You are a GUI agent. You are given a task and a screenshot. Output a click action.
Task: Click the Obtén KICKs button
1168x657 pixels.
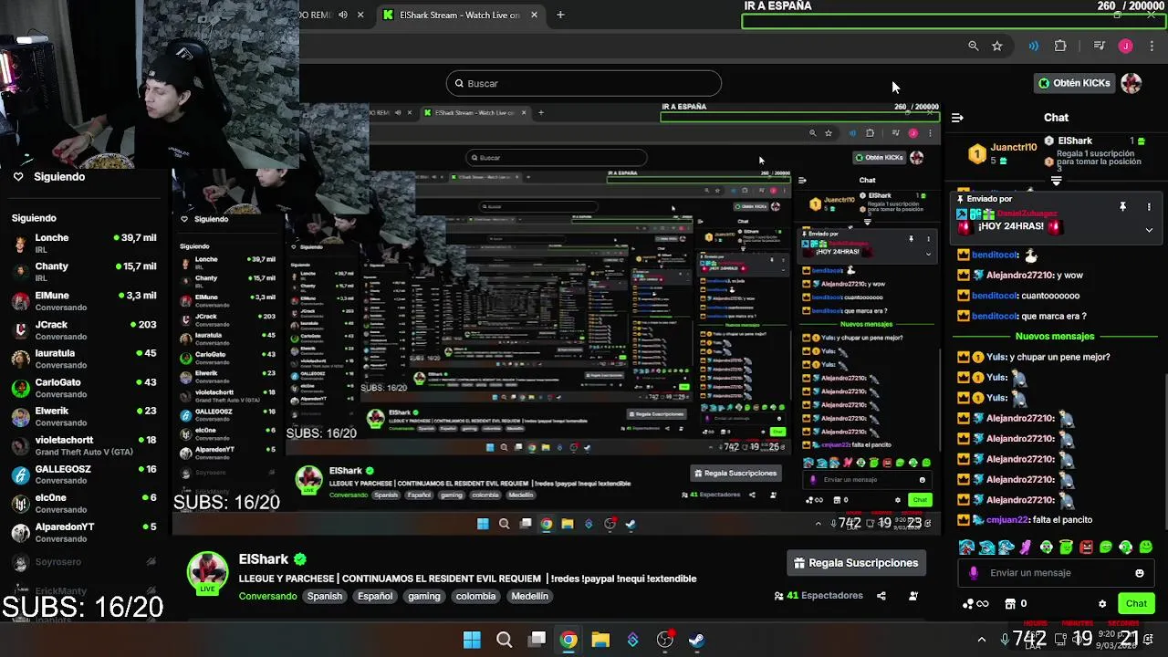[1074, 83]
